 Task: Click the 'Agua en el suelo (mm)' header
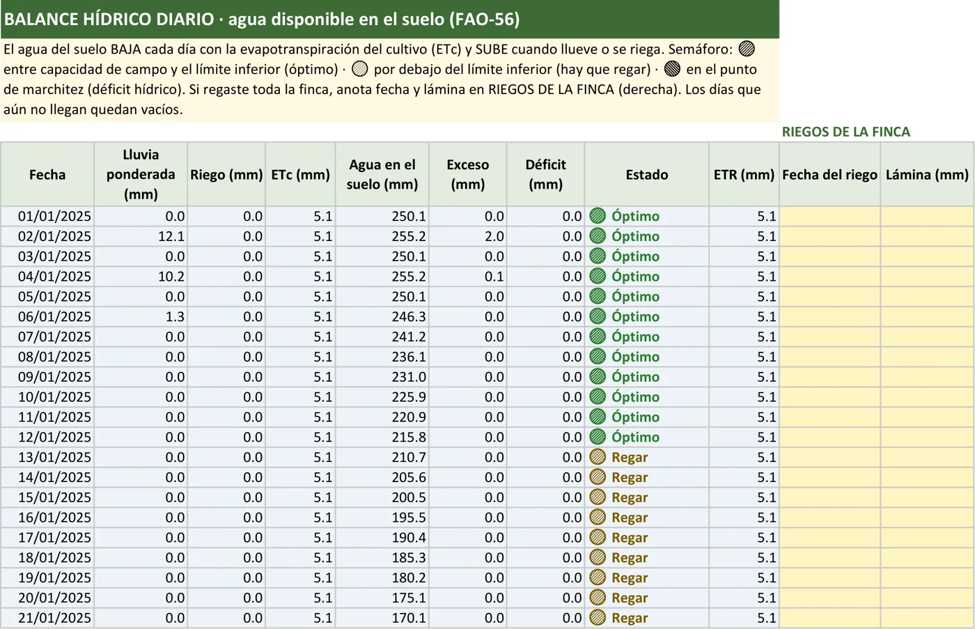[x=382, y=174]
